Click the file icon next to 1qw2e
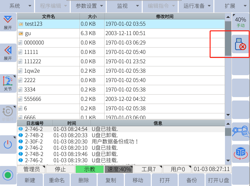The height and width of the screenshot is (186, 250). 21,71
